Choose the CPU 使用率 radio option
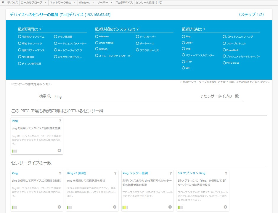 point(20,57)
